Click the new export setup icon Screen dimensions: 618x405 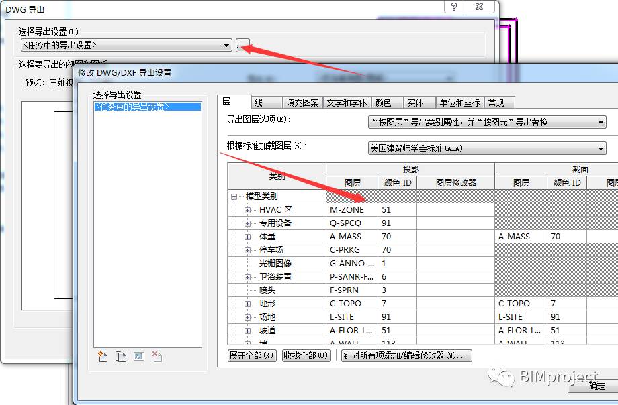click(x=103, y=357)
